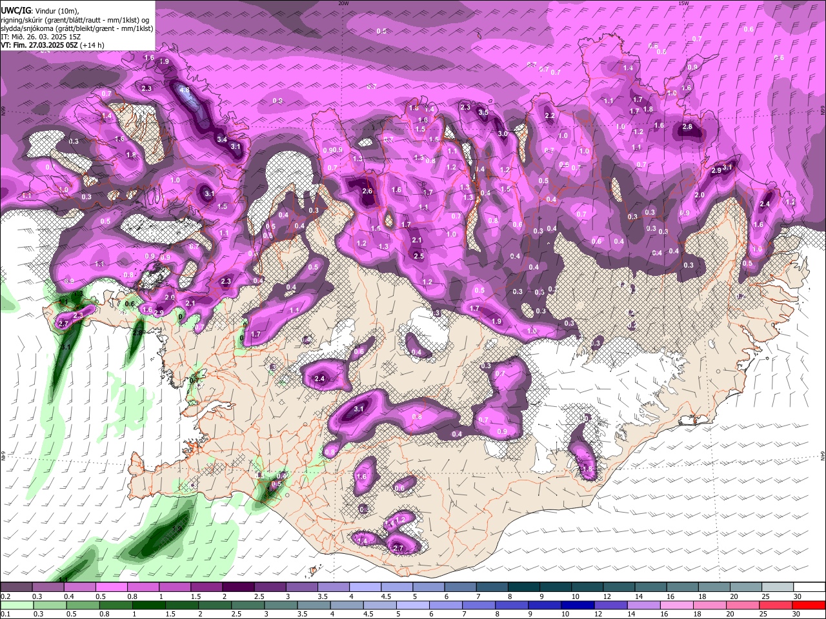
Task: Click the bright red lower legend swatch after 30
Action: tap(807, 605)
